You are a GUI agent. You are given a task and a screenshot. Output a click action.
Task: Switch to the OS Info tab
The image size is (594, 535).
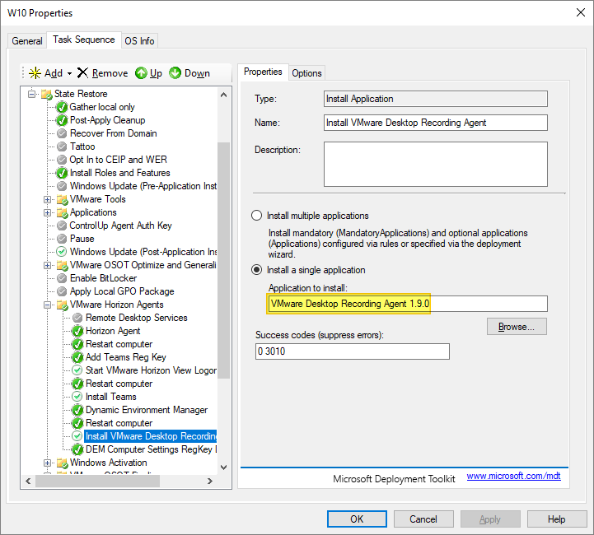(x=139, y=41)
